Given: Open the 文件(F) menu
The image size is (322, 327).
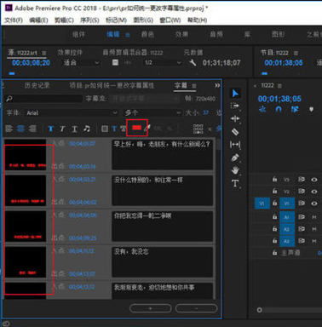Looking at the screenshot, I should pos(14,20).
